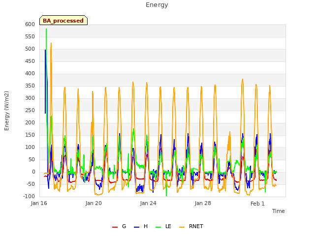Click the 500 y-axis tick label
The height and width of the screenshot is (236, 315).
point(30,49)
